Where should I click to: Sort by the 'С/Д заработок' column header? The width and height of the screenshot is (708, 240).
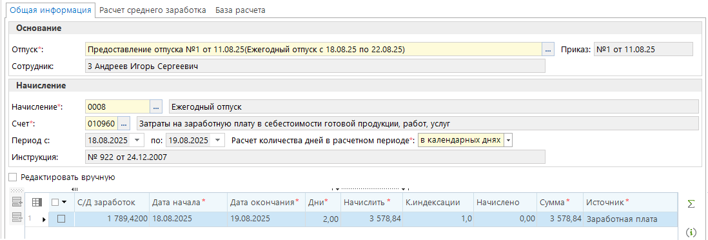tap(112, 203)
